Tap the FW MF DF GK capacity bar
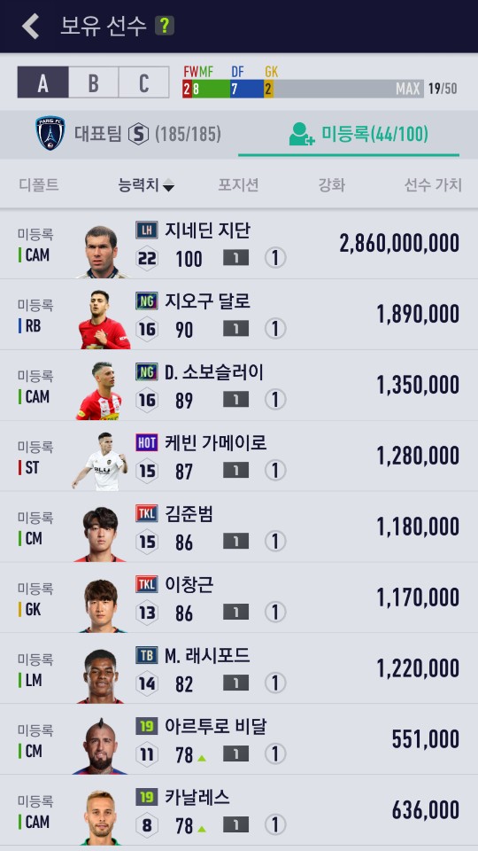Viewport: 478px width, 851px height. coord(304,89)
